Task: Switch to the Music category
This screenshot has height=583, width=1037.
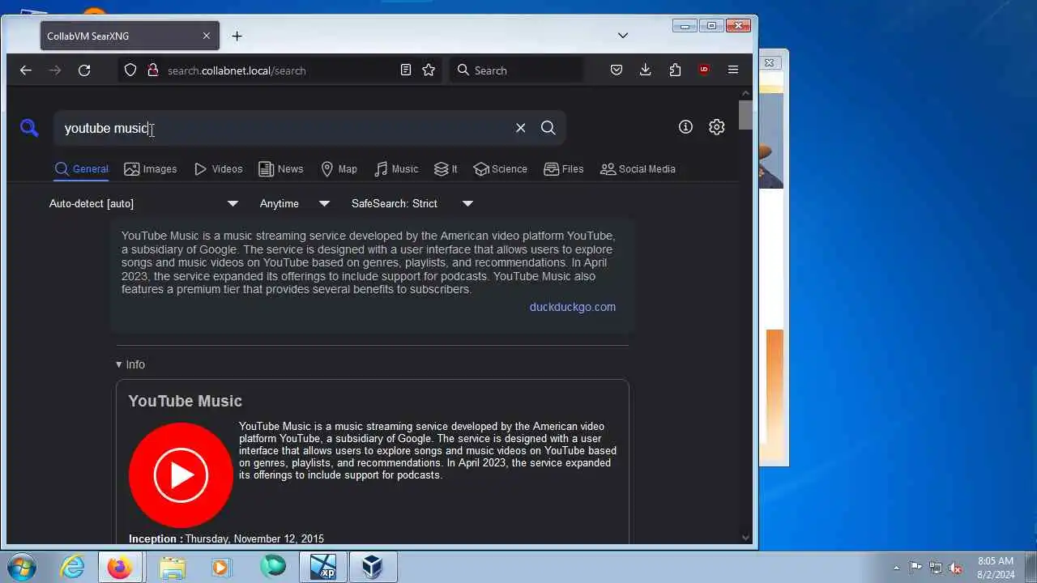Action: pos(396,169)
